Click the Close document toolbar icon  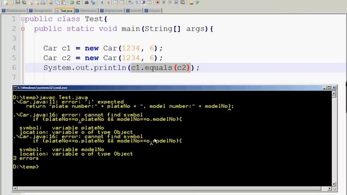[31, 2]
